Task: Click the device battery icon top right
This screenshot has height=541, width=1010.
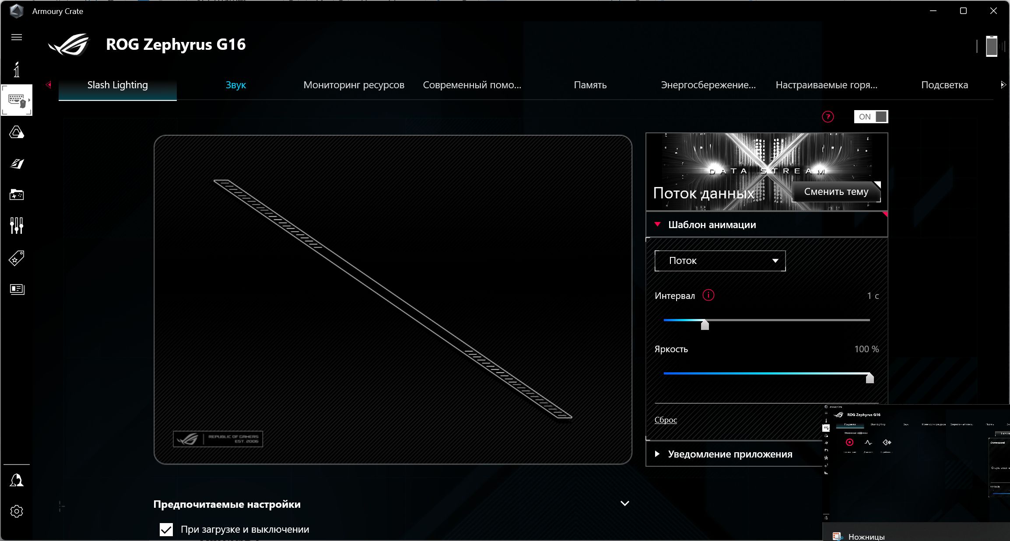Action: [992, 46]
